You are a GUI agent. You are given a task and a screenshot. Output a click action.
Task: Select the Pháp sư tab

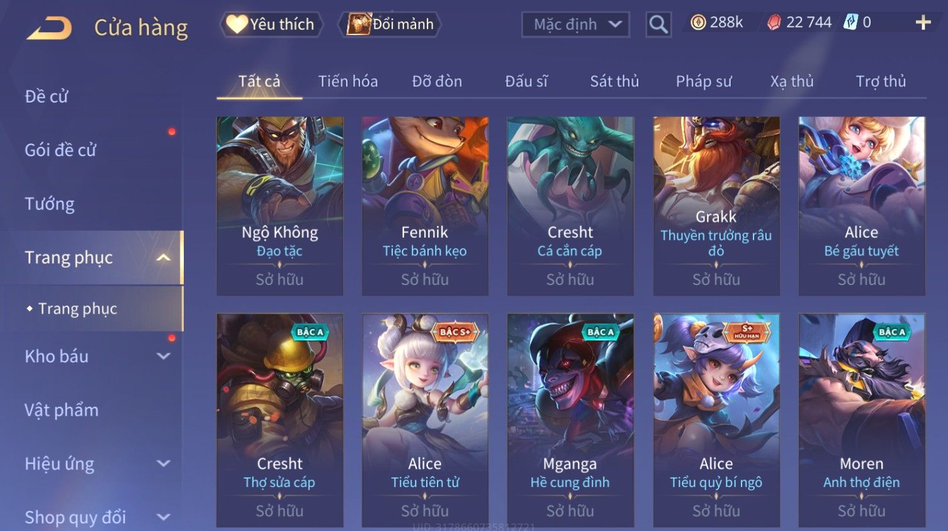[x=704, y=81]
